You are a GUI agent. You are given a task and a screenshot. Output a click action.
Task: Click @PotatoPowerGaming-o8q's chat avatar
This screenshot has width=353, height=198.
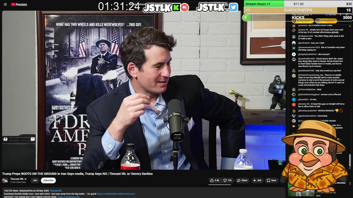tap(294, 76)
